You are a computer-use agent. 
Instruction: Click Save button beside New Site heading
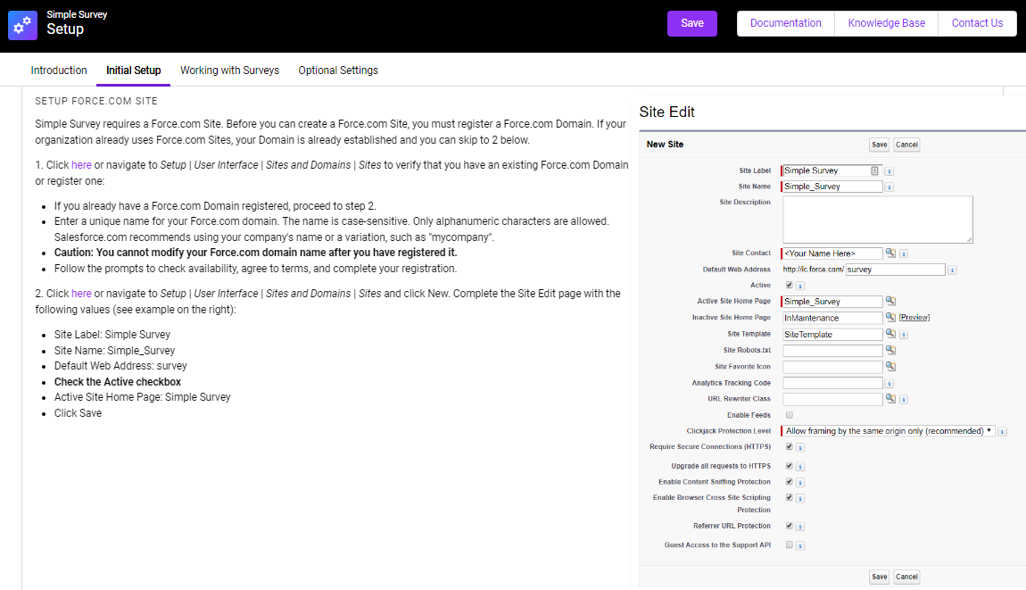[x=880, y=145]
